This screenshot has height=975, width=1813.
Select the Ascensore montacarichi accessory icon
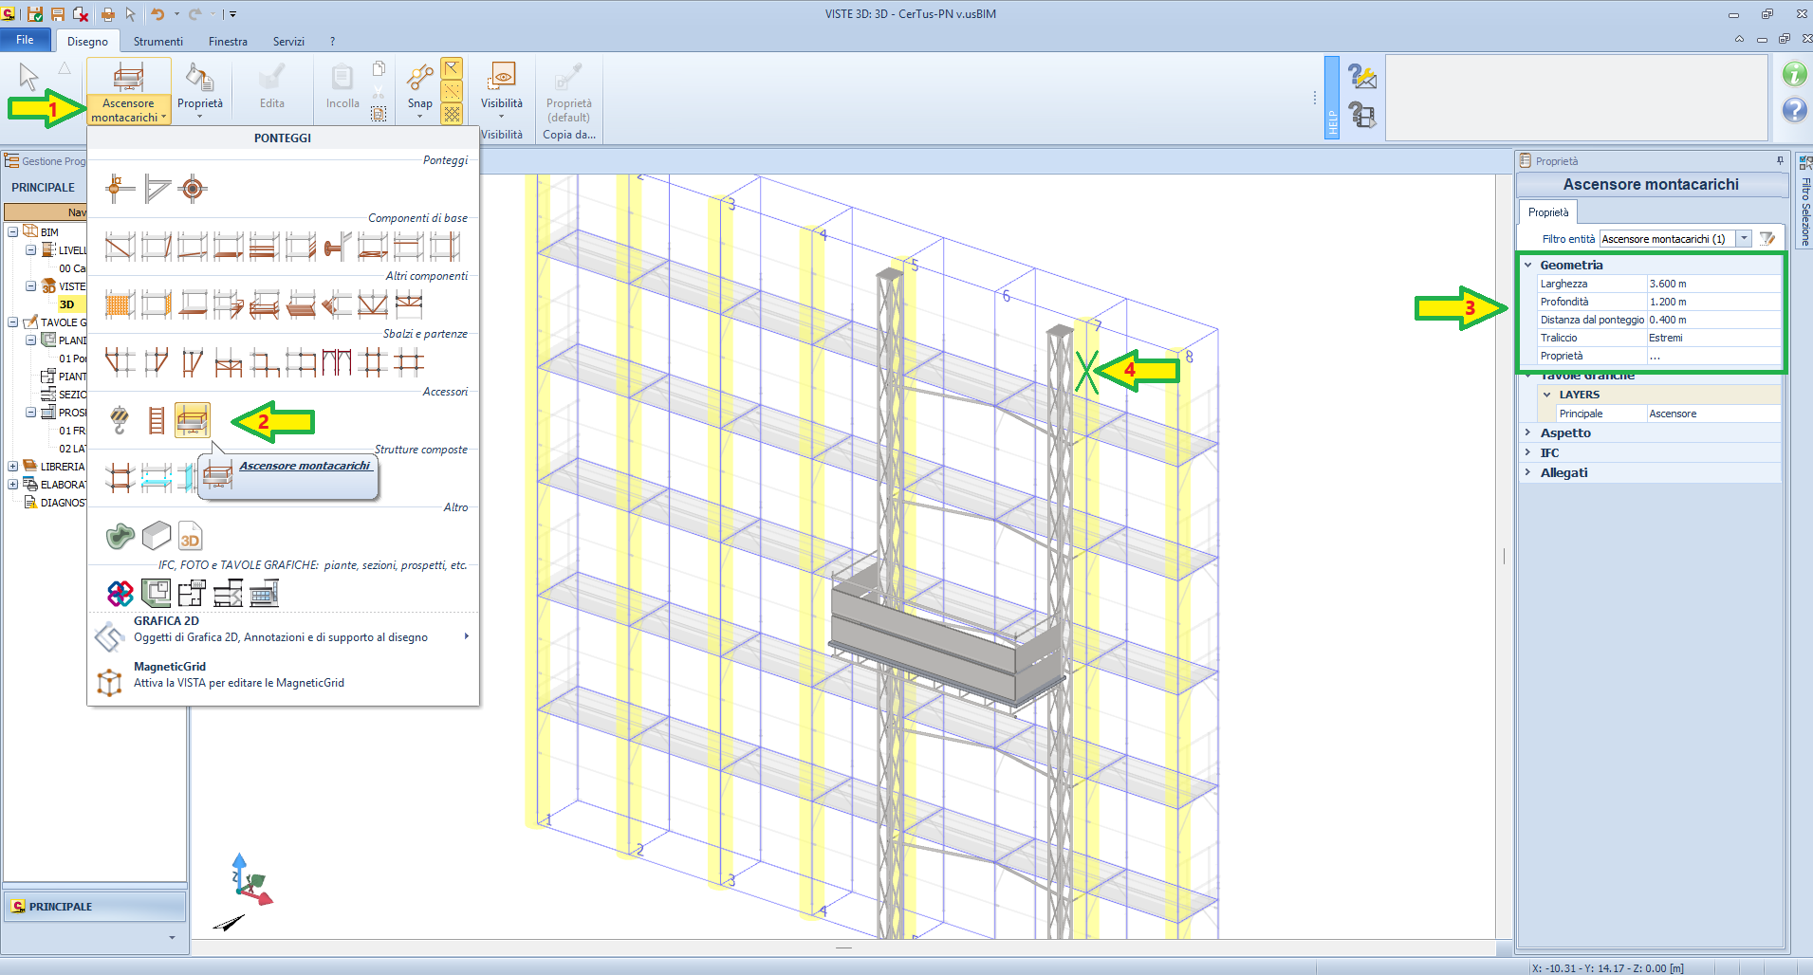click(192, 419)
